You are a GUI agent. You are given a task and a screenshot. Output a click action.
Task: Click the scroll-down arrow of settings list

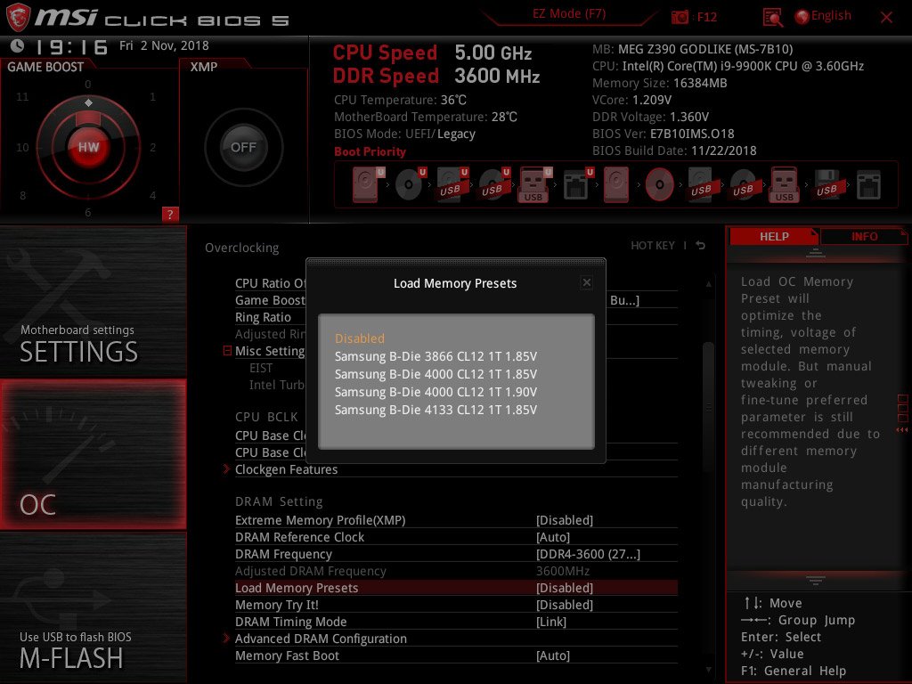click(x=708, y=671)
